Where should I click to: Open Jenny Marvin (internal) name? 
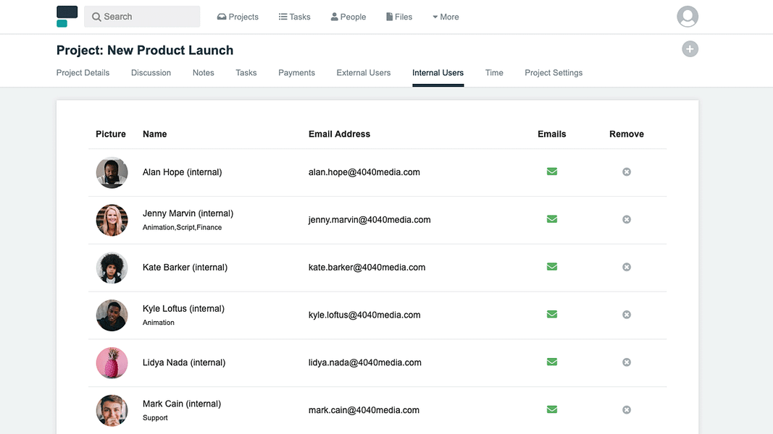188,213
